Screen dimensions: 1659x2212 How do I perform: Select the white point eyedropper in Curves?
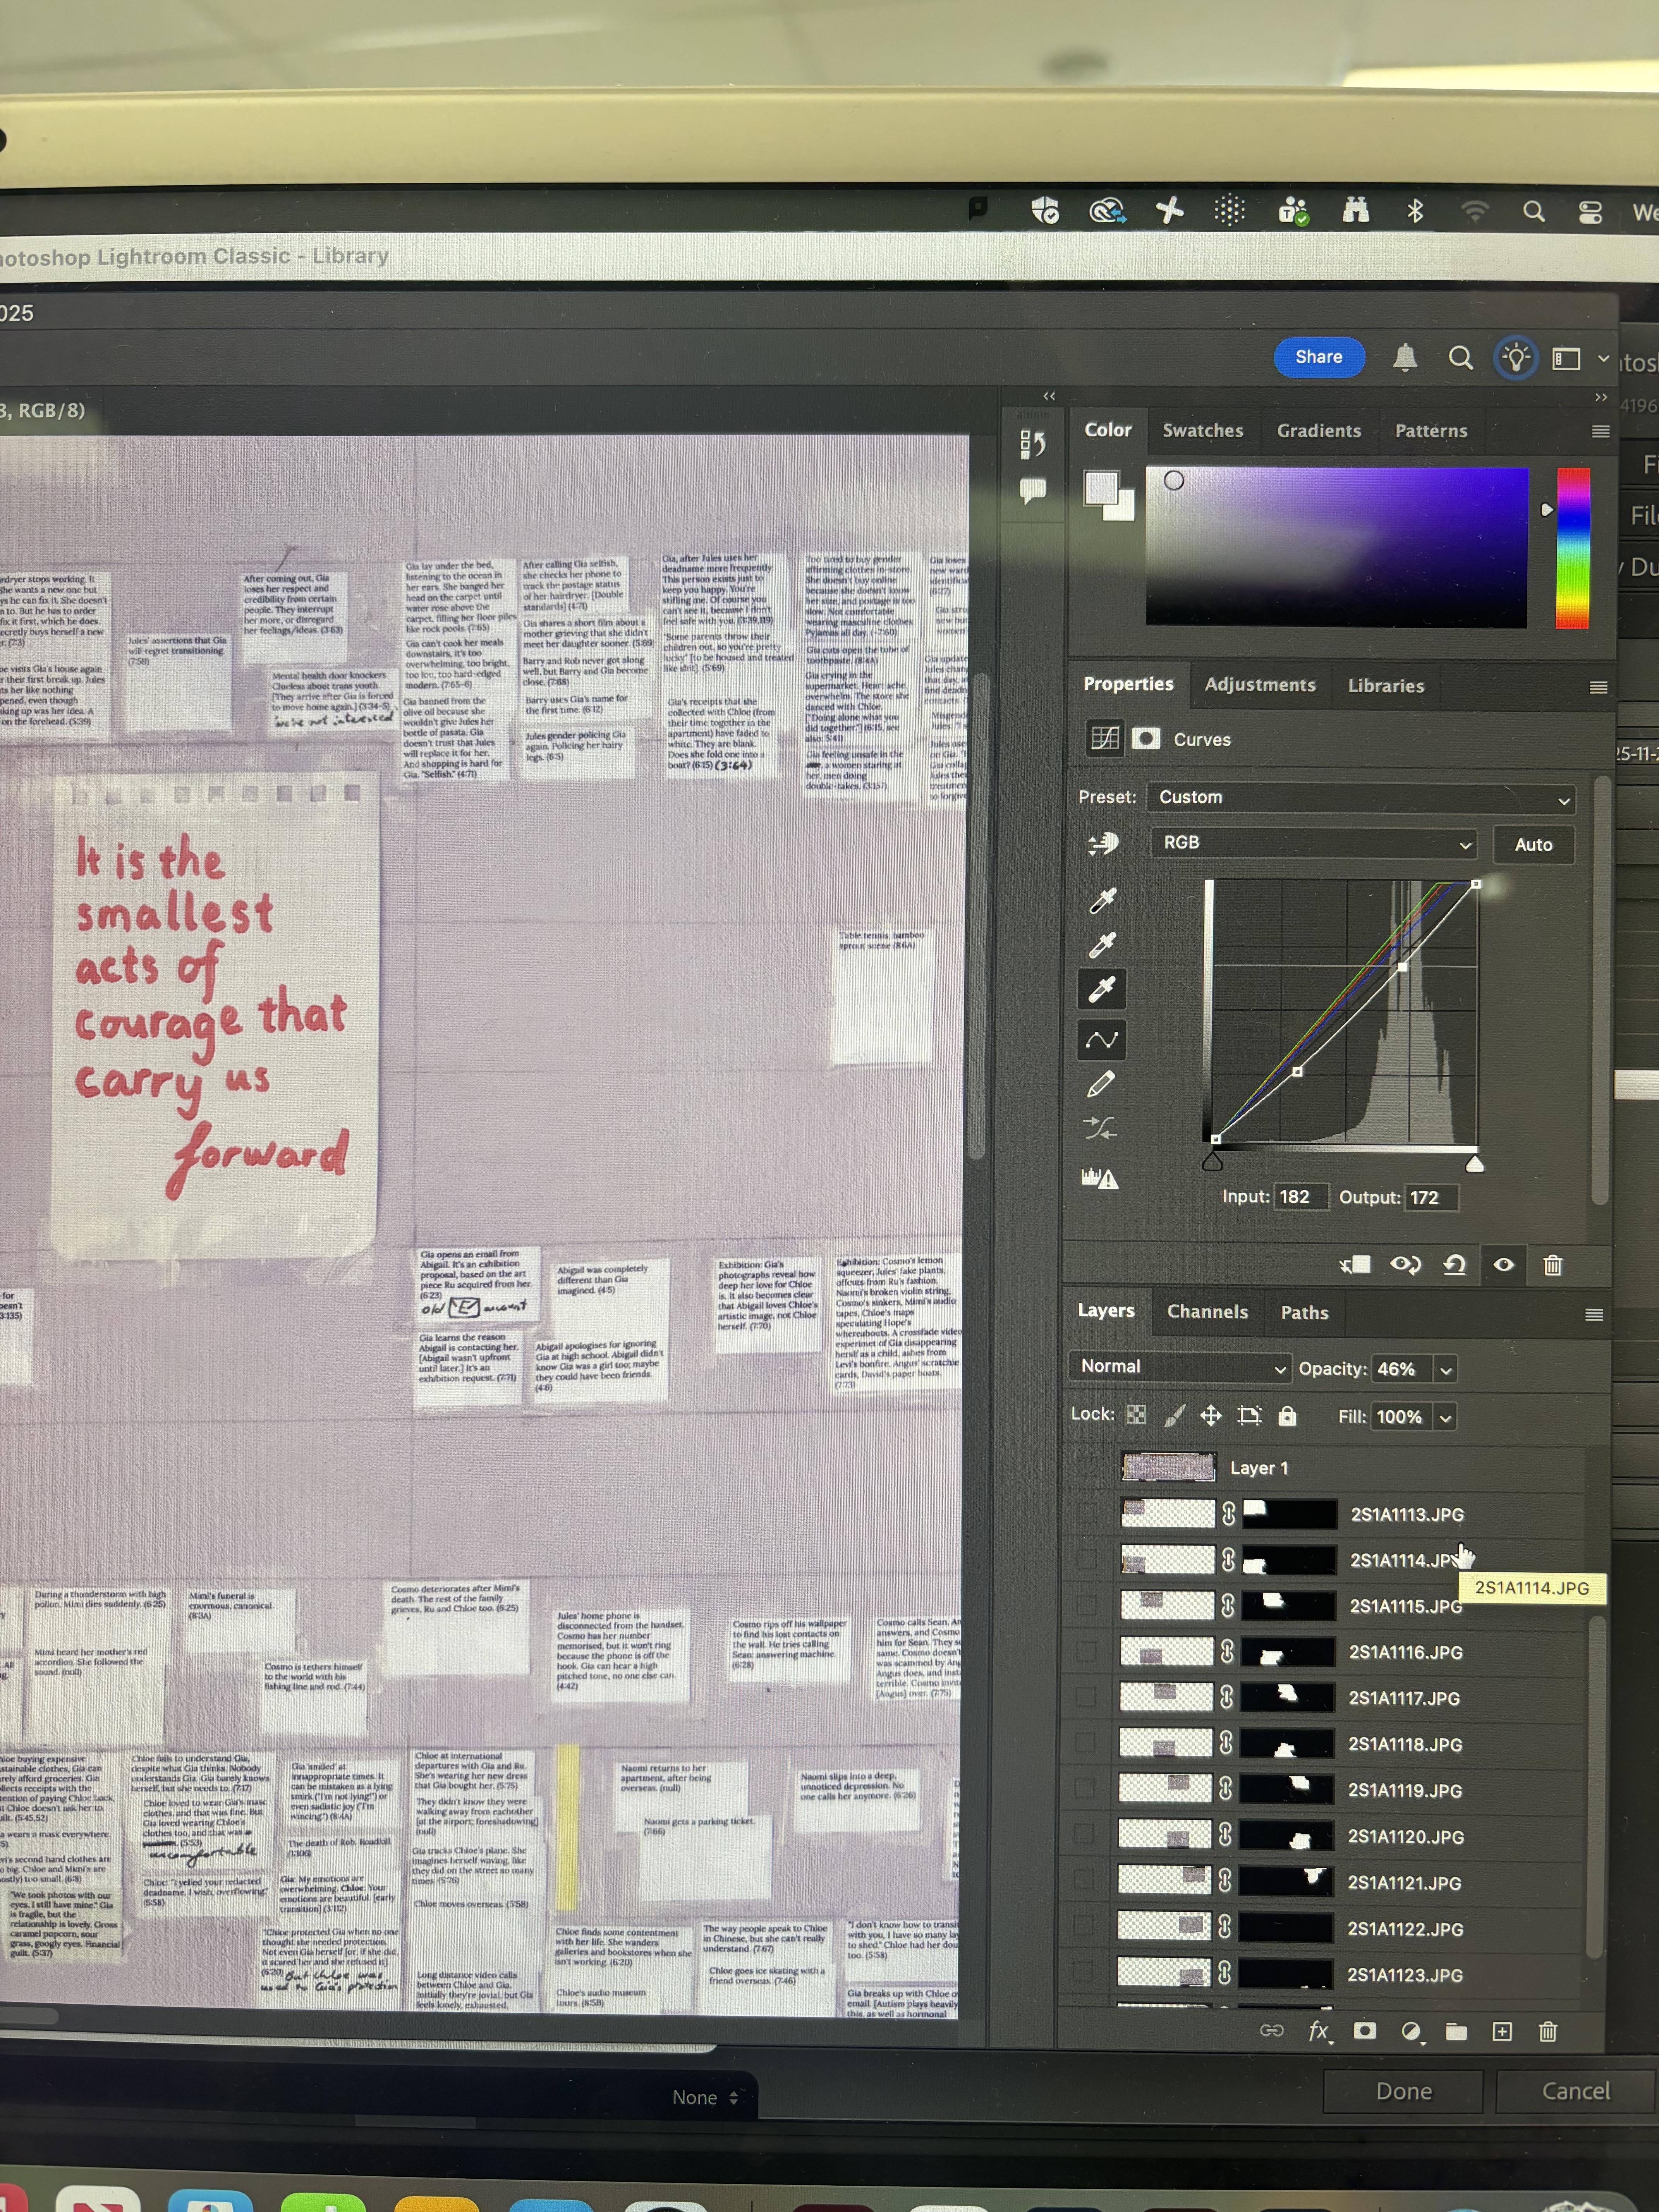point(1102,990)
